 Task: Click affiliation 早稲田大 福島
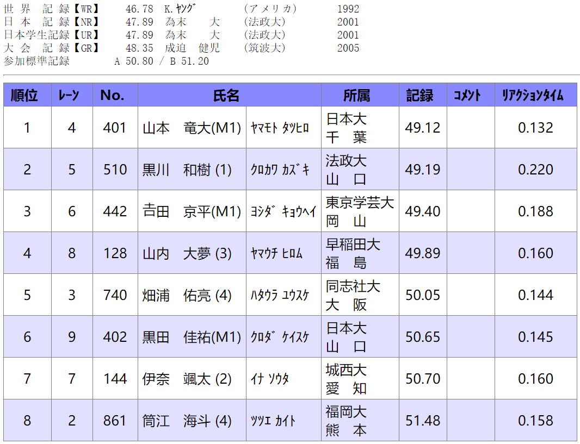353,253
